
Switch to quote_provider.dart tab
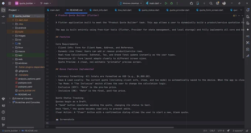178,10
